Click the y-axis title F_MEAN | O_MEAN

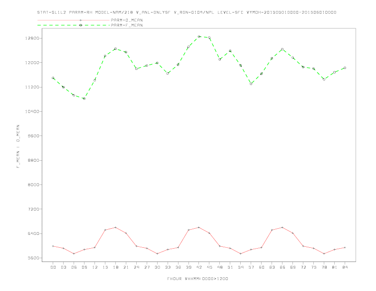pos(18,146)
